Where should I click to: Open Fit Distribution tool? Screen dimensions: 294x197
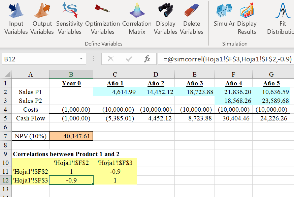tap(281, 19)
